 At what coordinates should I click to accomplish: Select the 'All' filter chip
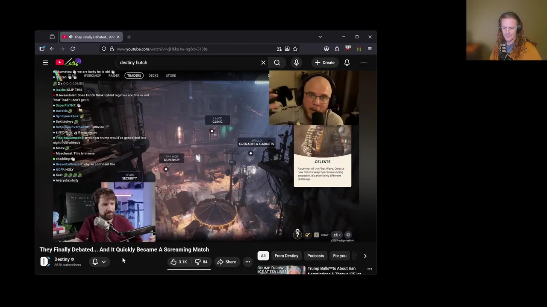tap(263, 256)
